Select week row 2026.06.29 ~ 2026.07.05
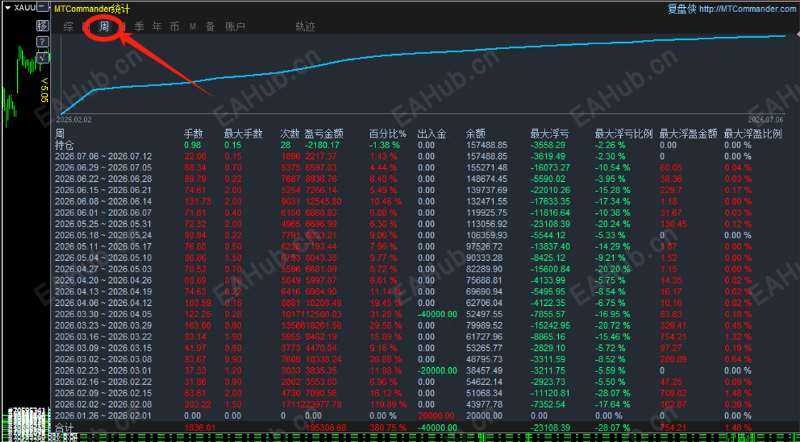The image size is (800, 442). (103, 168)
